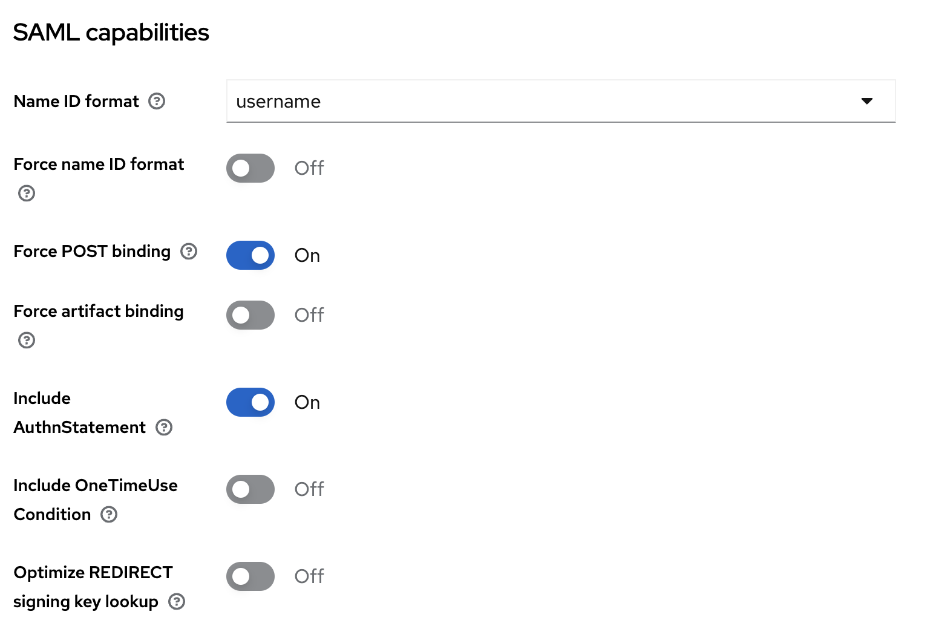Click help icon for Optimize REDIRECT signing key lookup
Viewport: 939px width, 629px height.
[x=177, y=602]
